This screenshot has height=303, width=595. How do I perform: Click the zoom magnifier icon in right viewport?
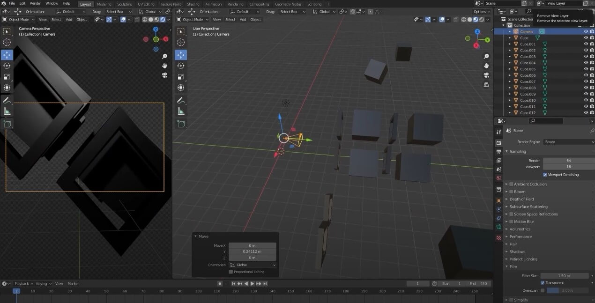pos(486,56)
